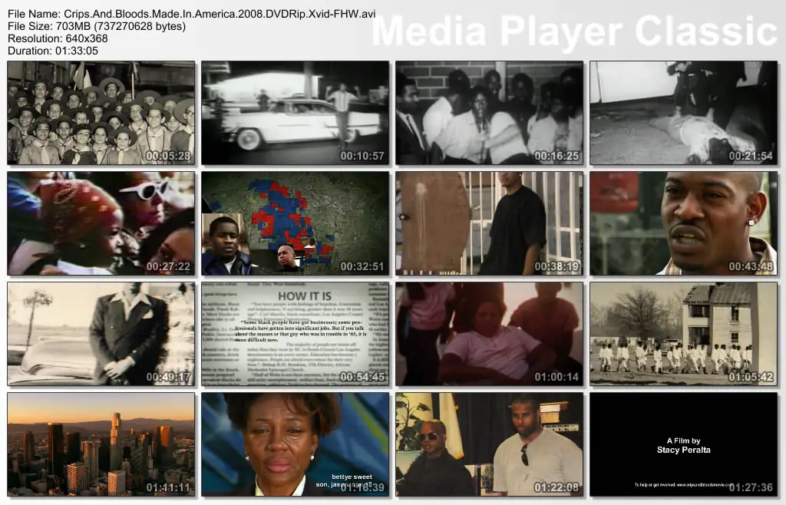Choose the 'A Film by Stacy Peralta' frame
This screenshot has width=786, height=505.
pos(684,444)
